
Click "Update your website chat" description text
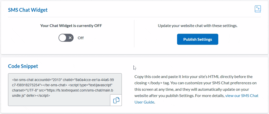coord(197,25)
